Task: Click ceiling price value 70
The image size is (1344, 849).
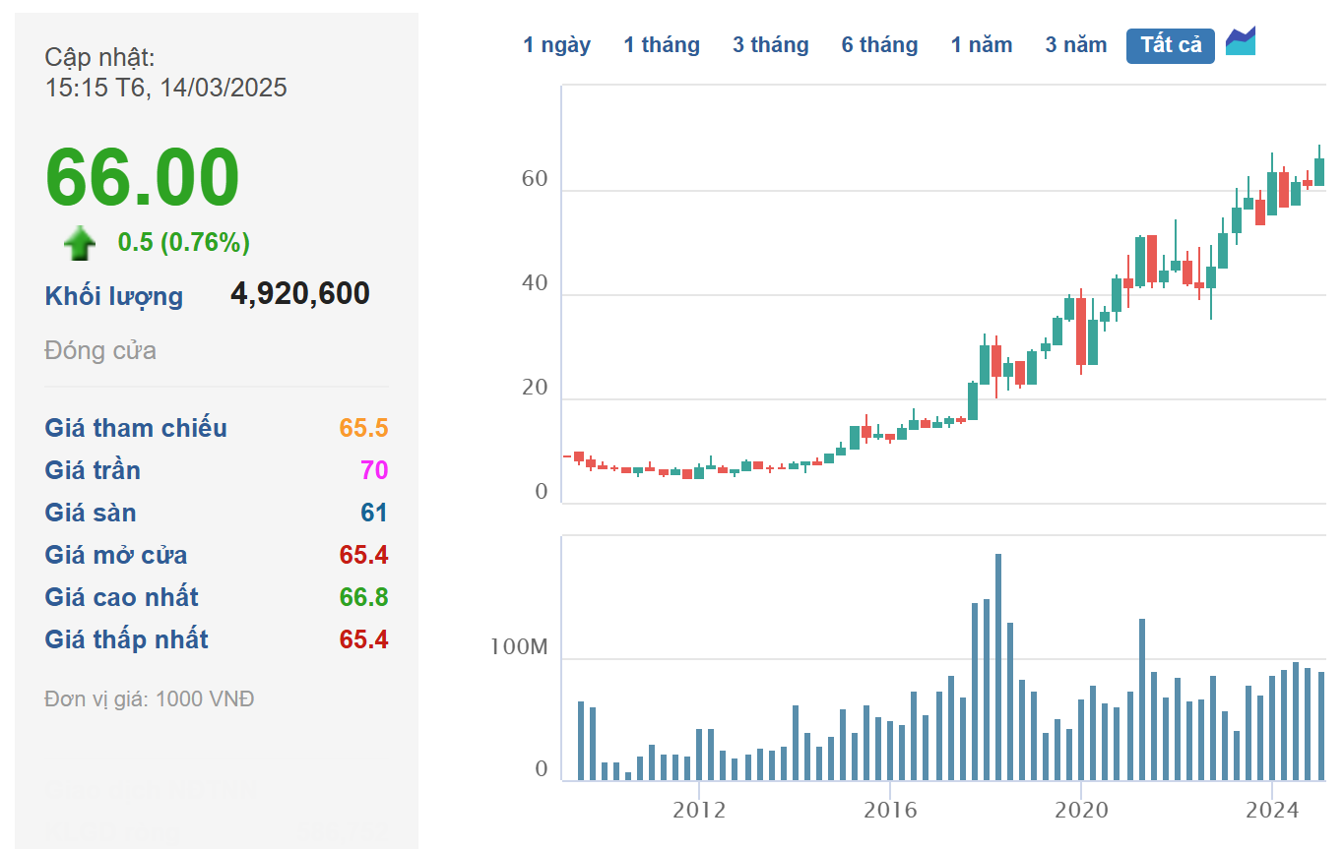Action: 375,470
